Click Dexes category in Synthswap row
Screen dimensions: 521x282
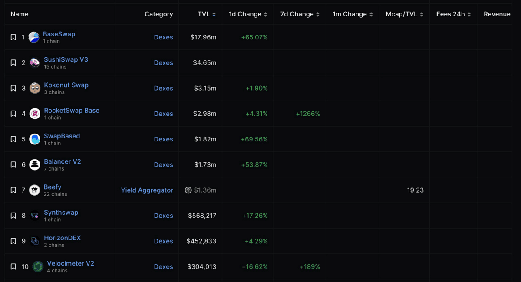163,216
